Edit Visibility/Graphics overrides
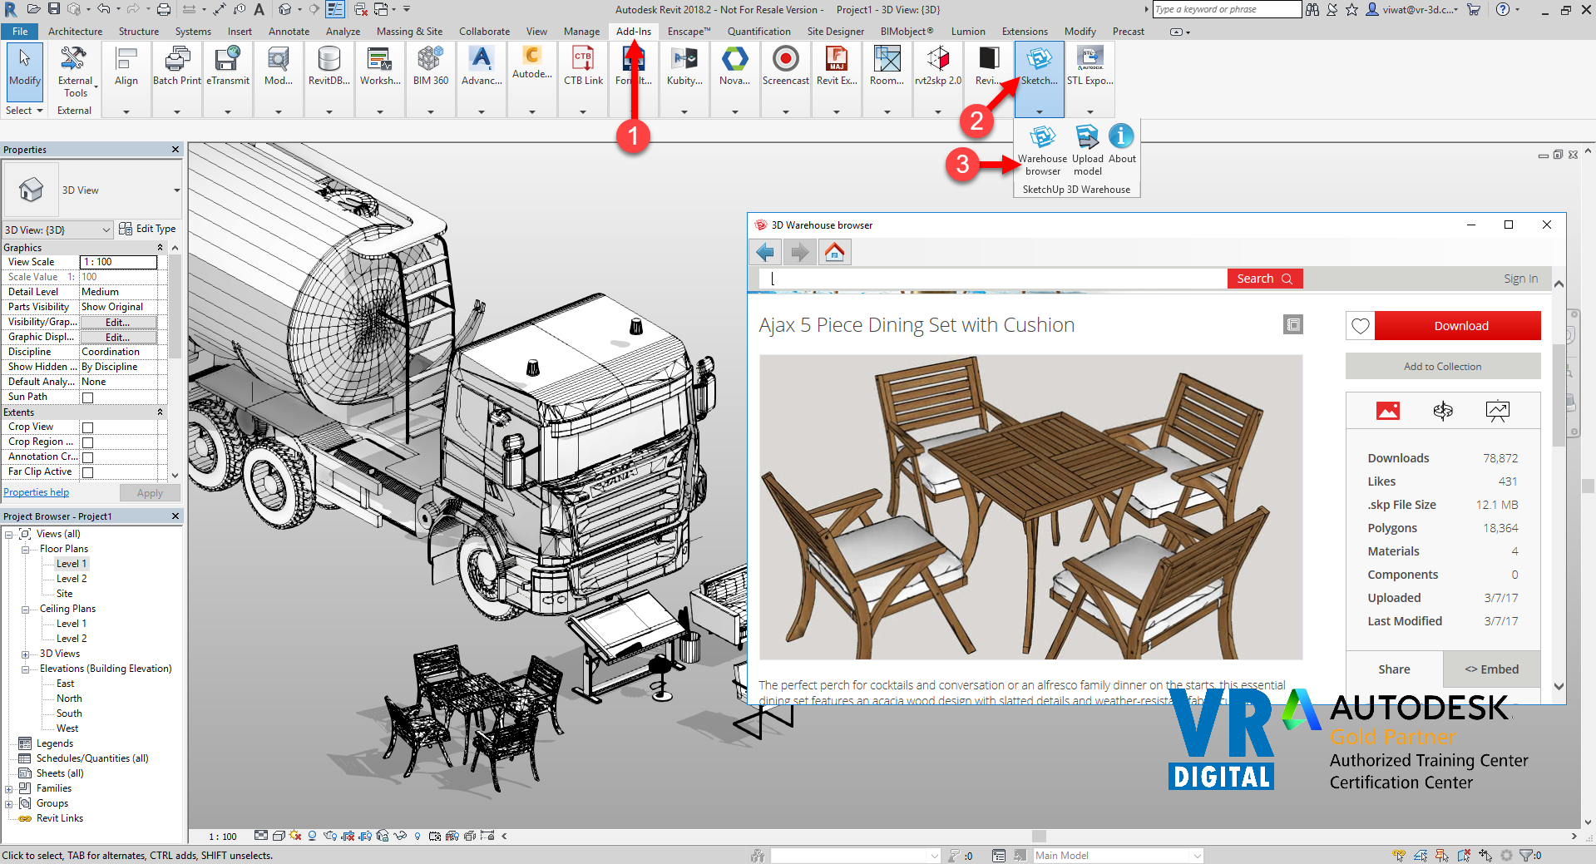 [117, 322]
